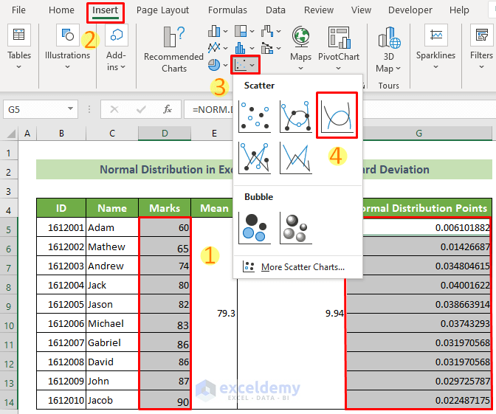Open the 3D Map icon
The height and width of the screenshot is (414, 496).
(x=389, y=38)
